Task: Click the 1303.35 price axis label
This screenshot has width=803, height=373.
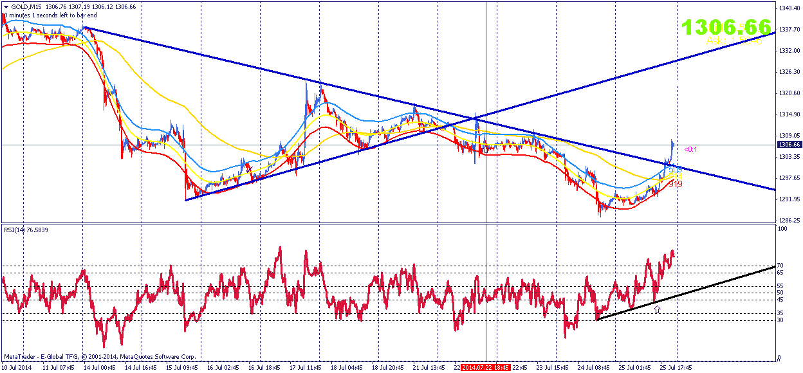Action: pyautogui.click(x=788, y=157)
